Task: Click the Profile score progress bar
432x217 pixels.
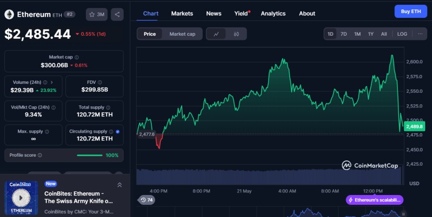Action: pyautogui.click(x=90, y=155)
